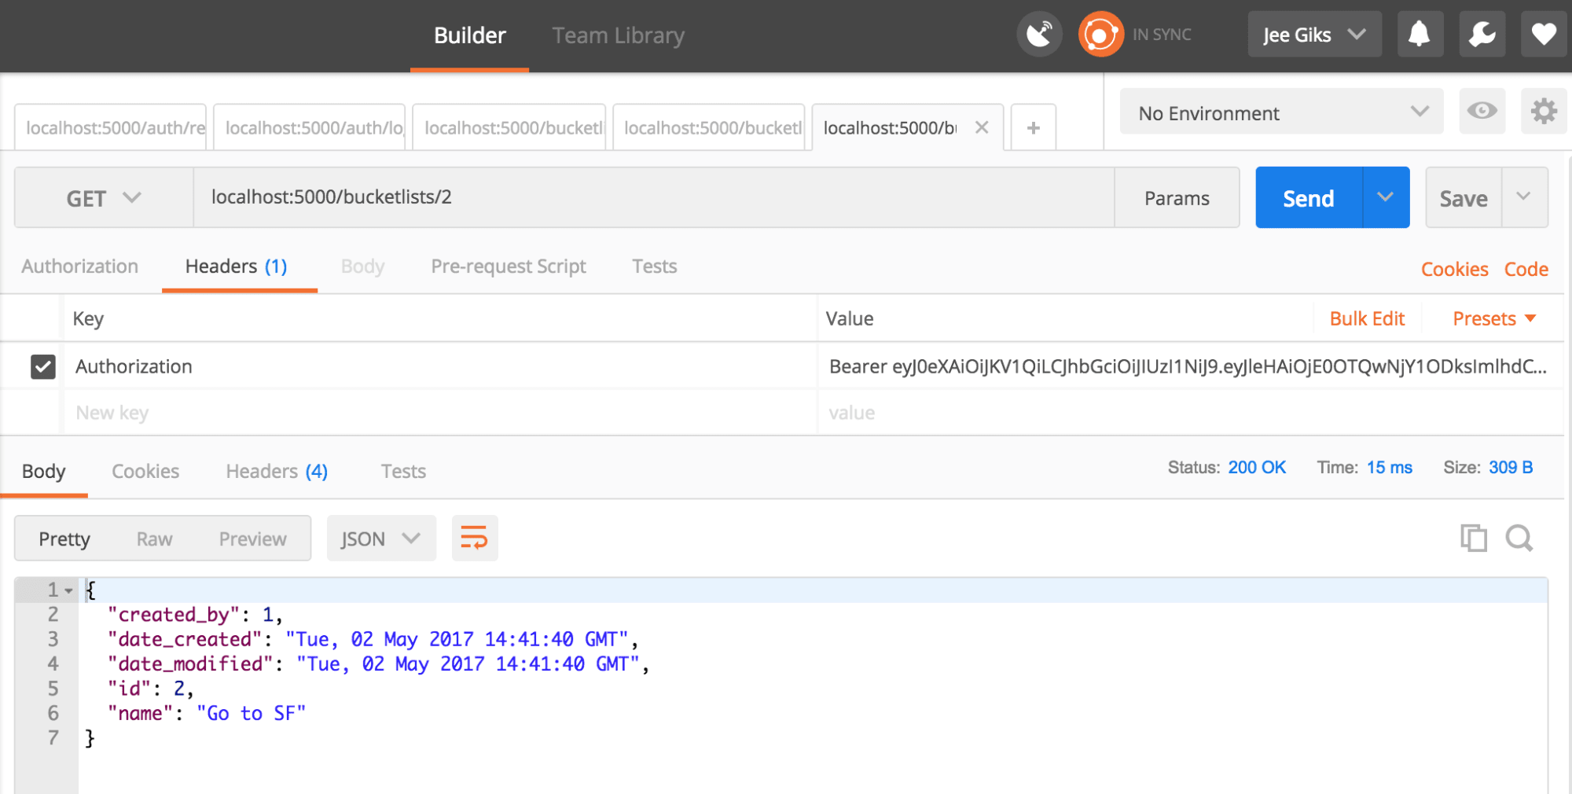Click the request URL field

(654, 197)
